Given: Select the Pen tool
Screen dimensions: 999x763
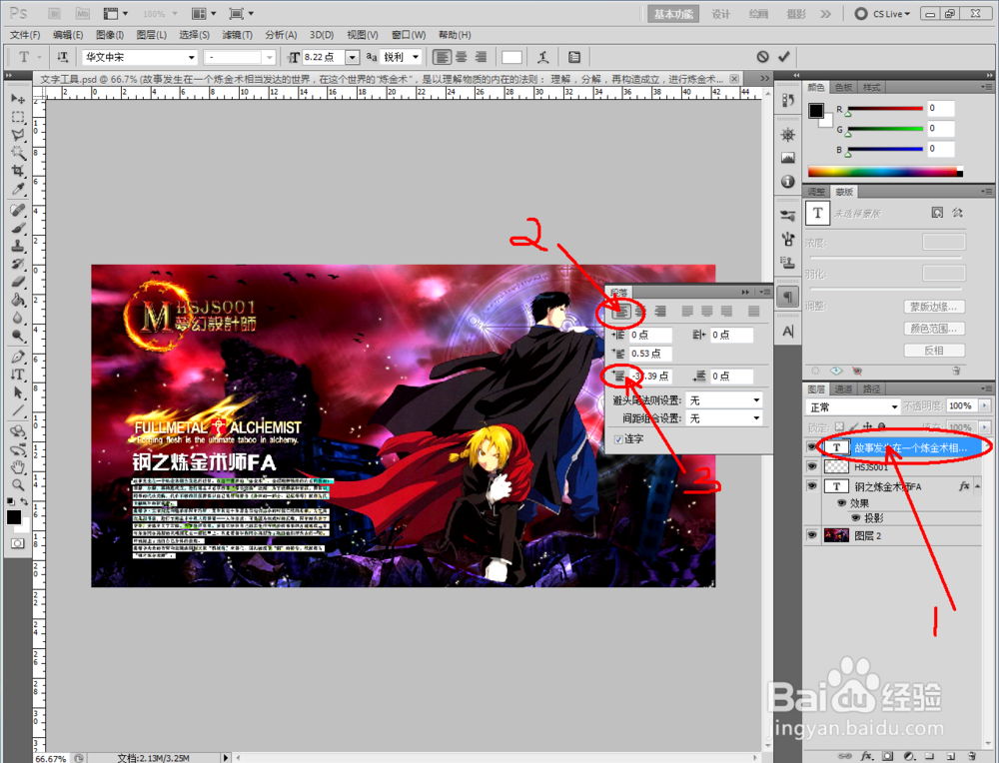Looking at the screenshot, I should (18, 356).
